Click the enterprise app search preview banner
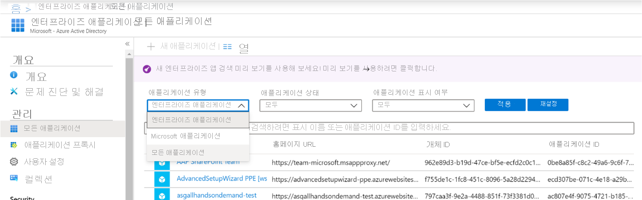 [388, 69]
